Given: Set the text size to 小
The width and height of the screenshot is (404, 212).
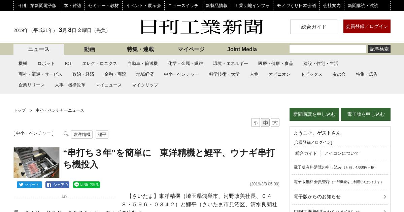Looking at the screenshot, I should [256, 122].
